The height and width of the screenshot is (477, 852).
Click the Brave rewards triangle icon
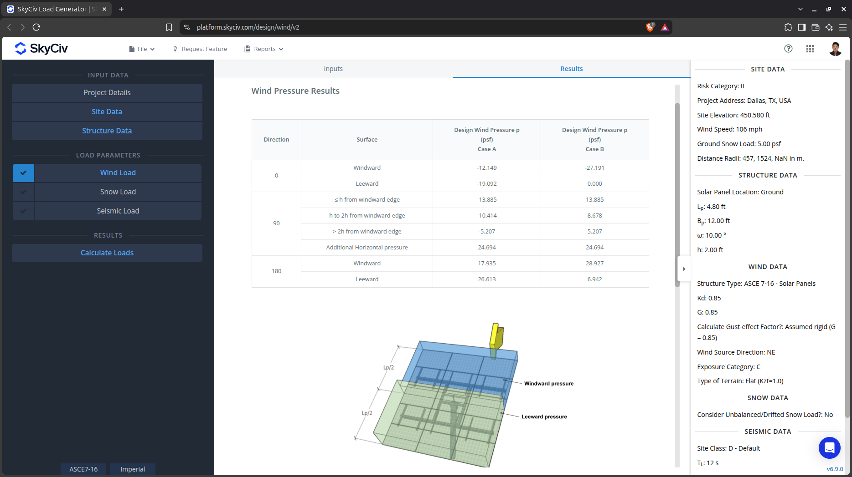pyautogui.click(x=665, y=27)
